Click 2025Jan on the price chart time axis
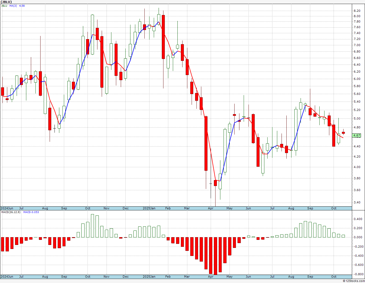 149,208
